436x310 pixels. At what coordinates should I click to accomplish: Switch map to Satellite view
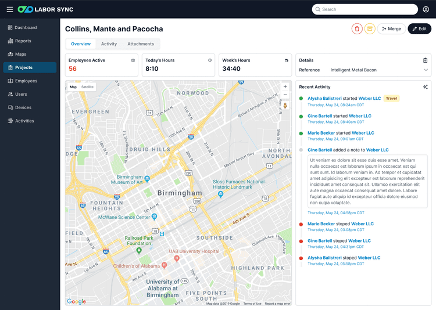point(87,87)
